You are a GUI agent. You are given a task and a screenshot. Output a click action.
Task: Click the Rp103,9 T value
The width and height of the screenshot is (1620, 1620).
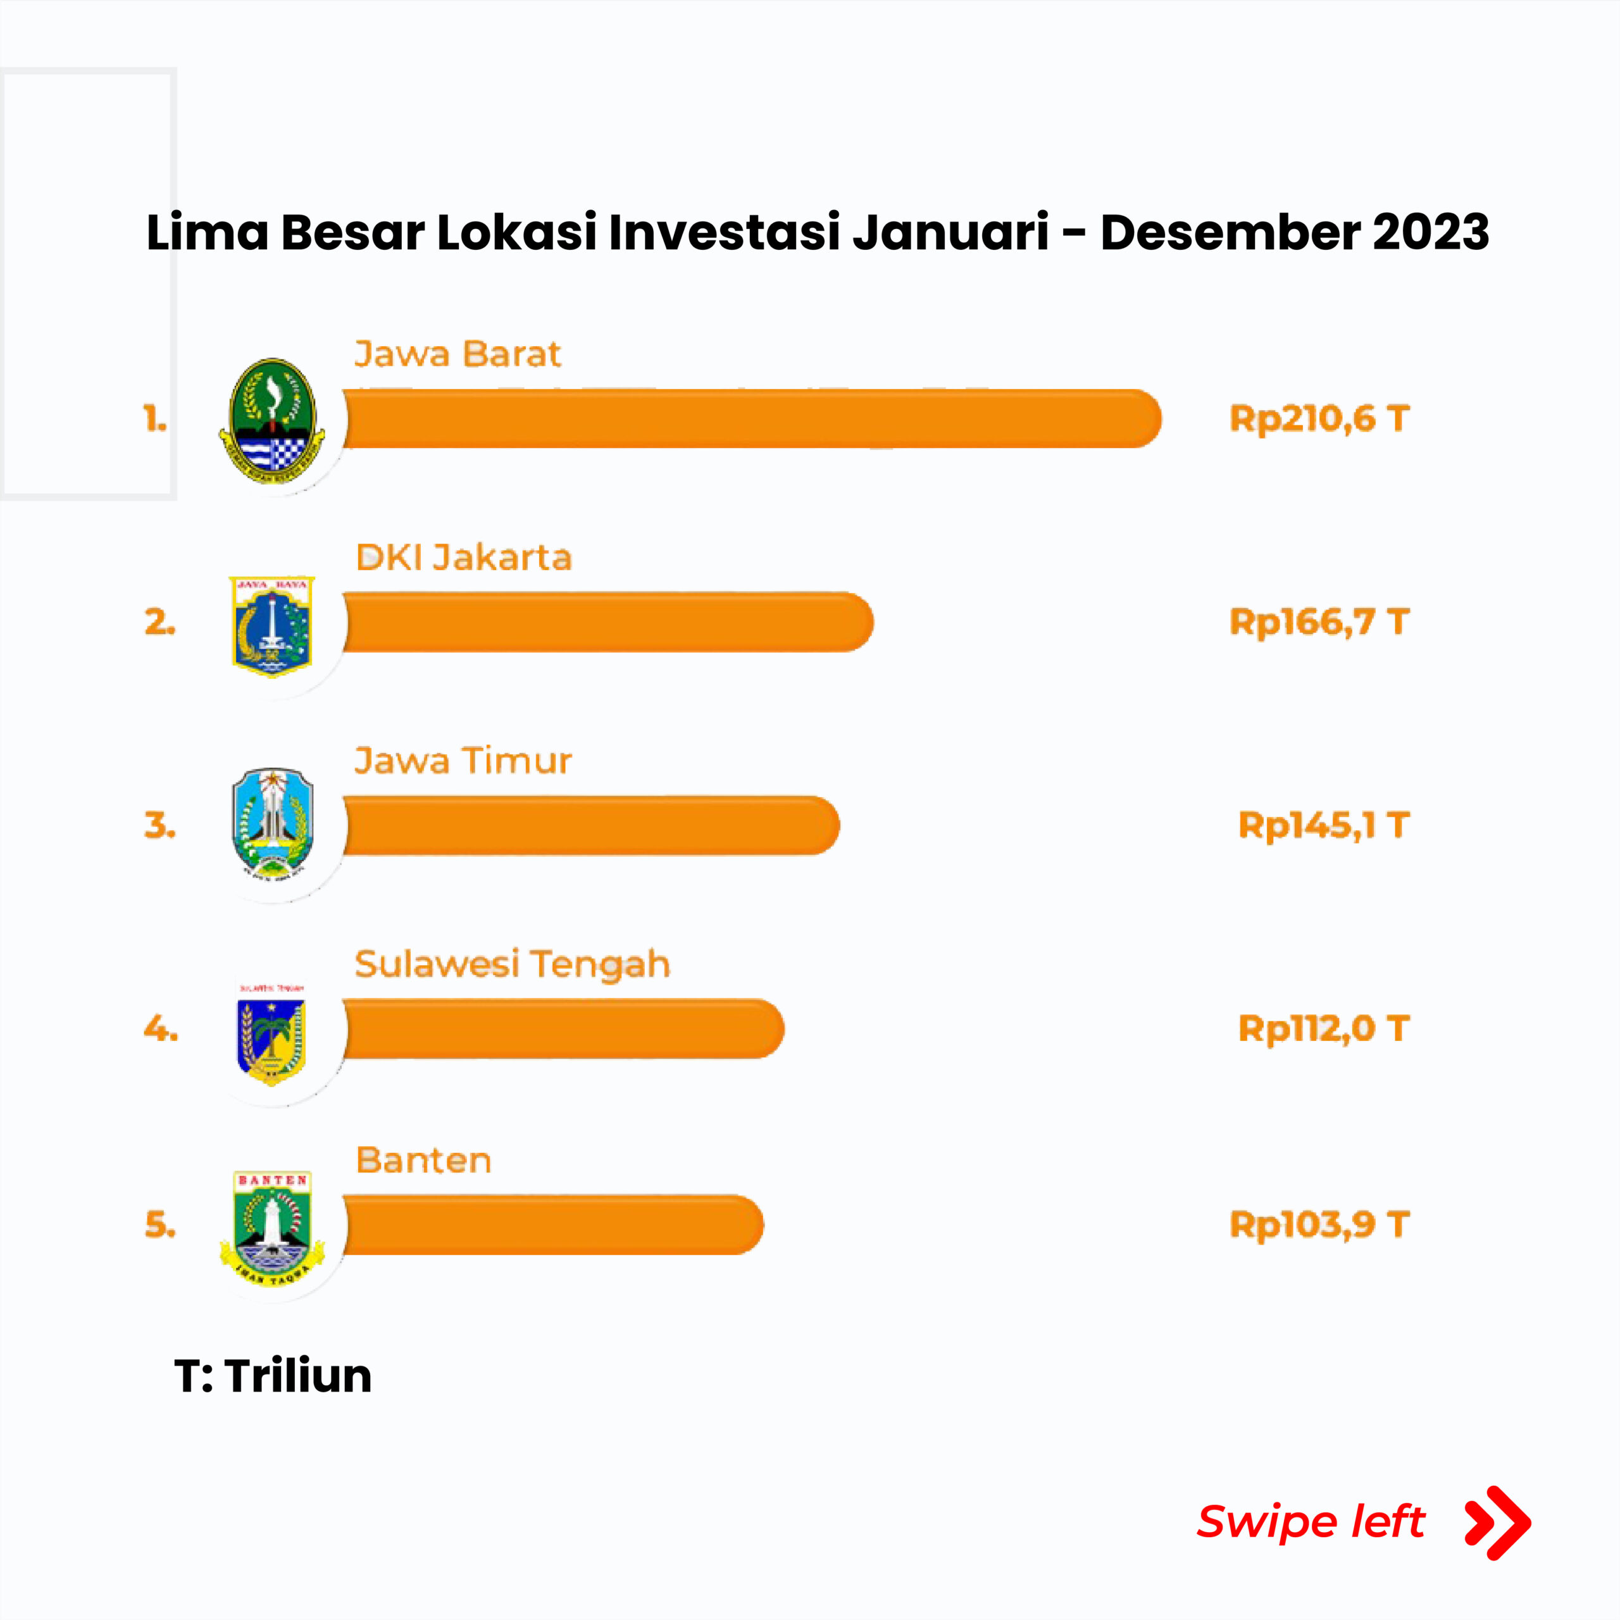(x=1319, y=1225)
